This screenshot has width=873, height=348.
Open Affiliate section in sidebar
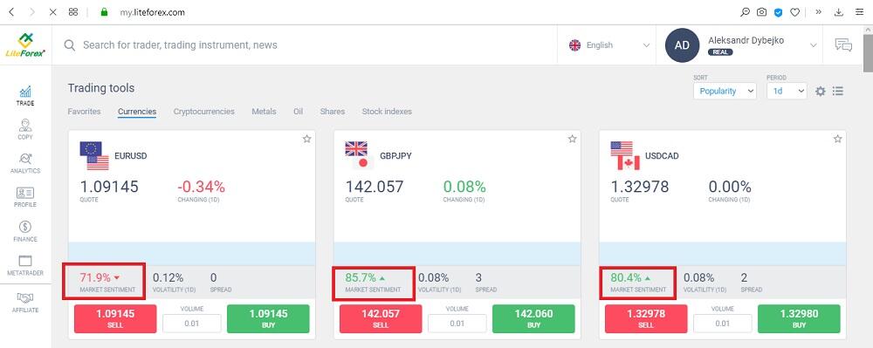click(25, 303)
